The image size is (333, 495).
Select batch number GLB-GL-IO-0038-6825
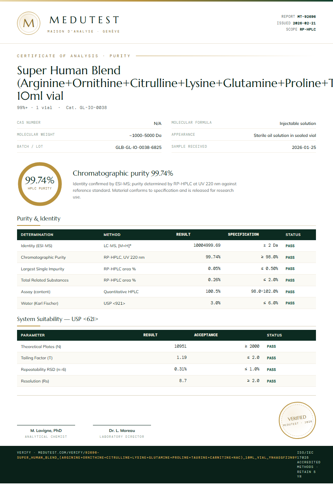coord(139,147)
